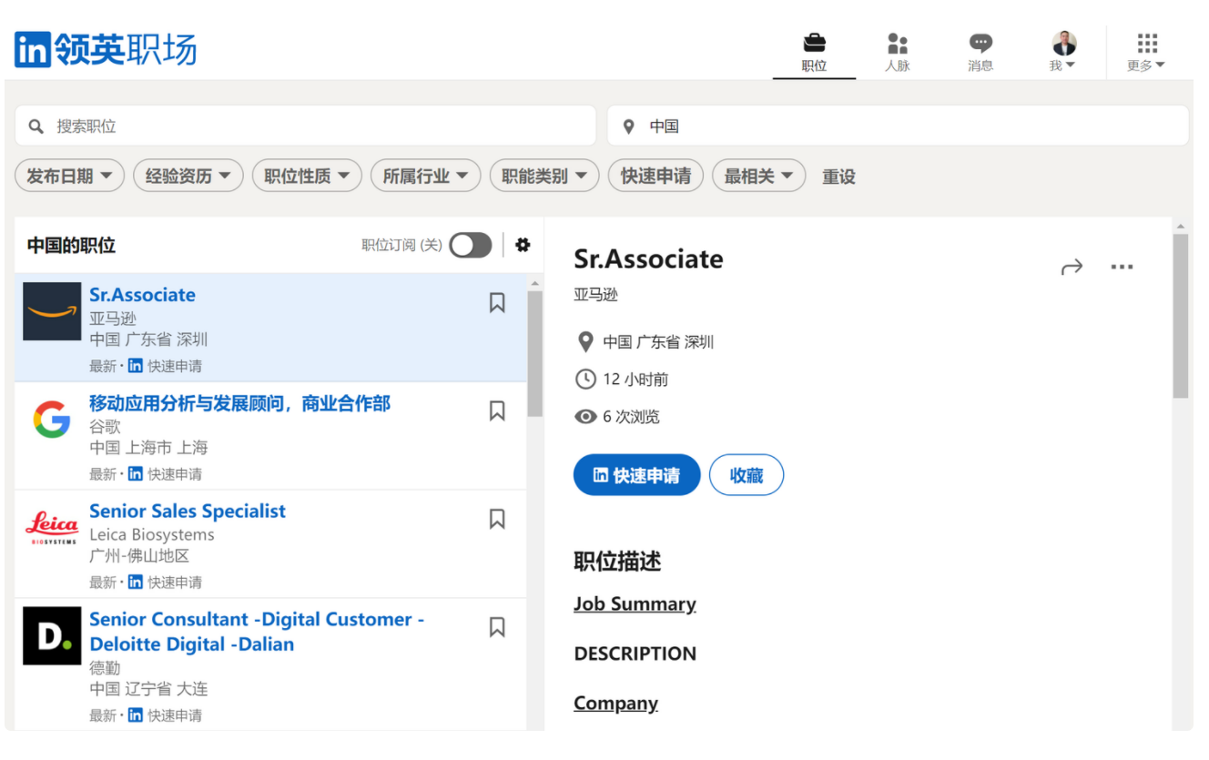The image size is (1209, 760).
Task: Click 中国 上海市 上海 location text
Action: [x=148, y=448]
